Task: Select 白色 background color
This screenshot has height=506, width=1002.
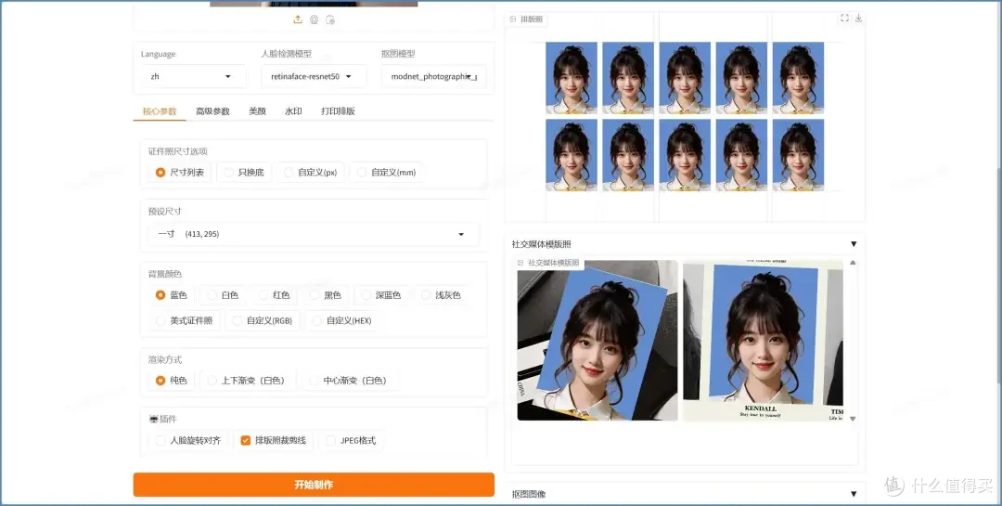Action: [x=223, y=295]
